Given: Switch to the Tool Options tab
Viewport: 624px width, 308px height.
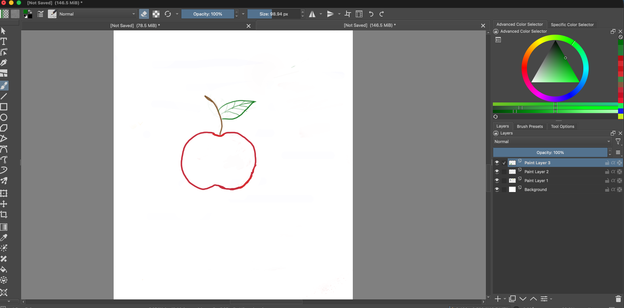Looking at the screenshot, I should coord(563,126).
